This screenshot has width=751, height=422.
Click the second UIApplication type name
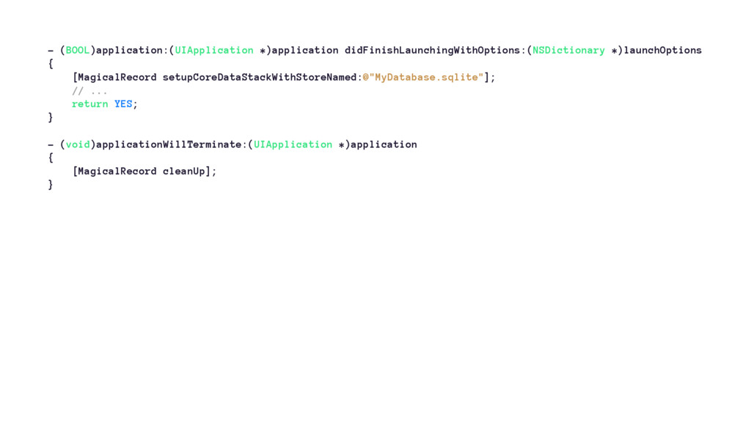tap(293, 144)
